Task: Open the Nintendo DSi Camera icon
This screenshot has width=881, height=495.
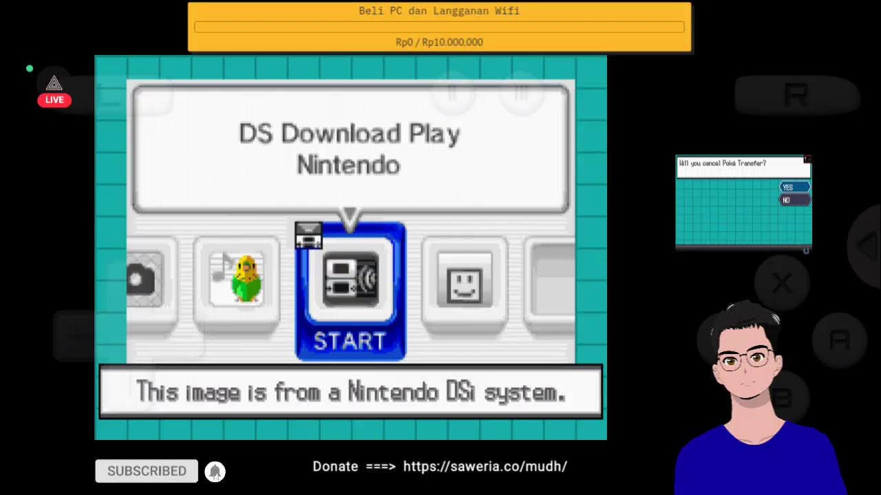Action: tap(145, 279)
